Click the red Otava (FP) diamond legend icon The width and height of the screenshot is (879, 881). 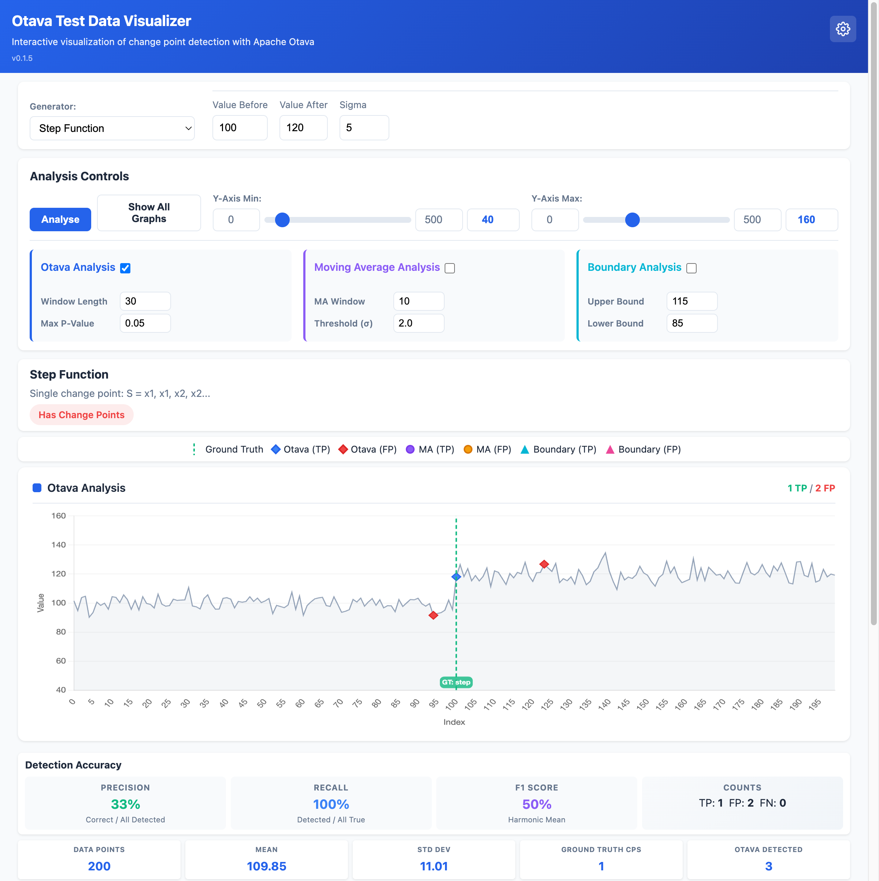pyautogui.click(x=343, y=449)
